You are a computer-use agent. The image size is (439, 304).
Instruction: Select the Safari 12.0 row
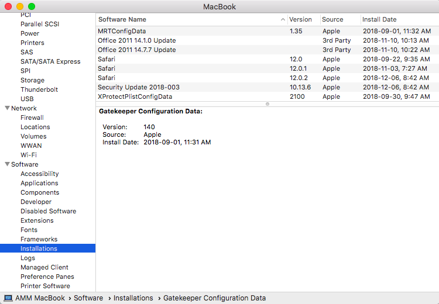[267, 59]
